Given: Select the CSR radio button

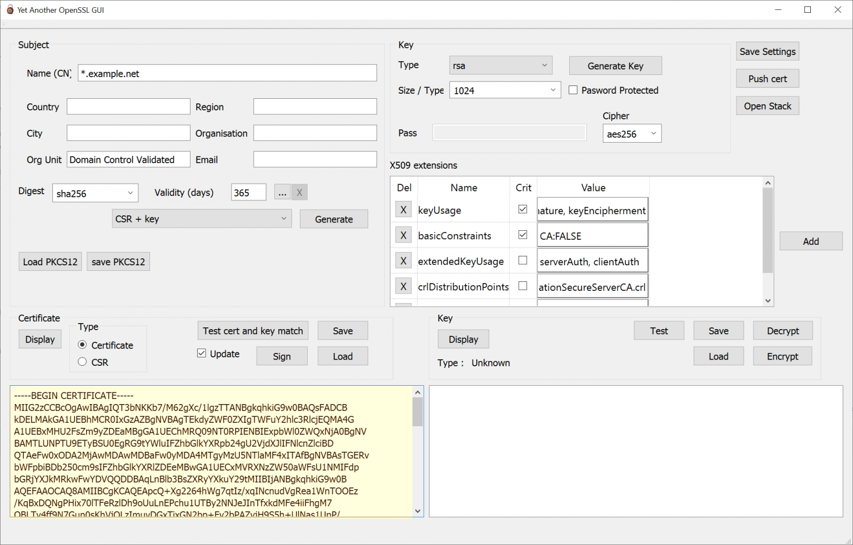Looking at the screenshot, I should [x=82, y=362].
